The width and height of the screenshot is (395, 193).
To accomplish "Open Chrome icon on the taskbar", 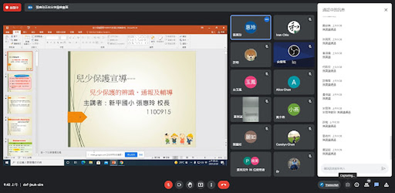I will tap(122, 163).
